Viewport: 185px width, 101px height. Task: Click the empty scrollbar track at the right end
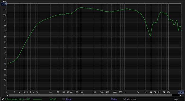tap(176, 95)
